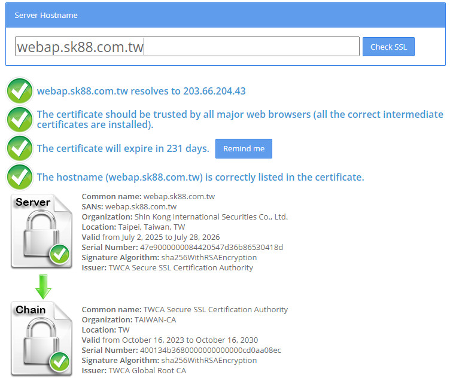Click the Chain certificate padlock icon
Image resolution: width=450 pixels, height=384 pixels.
click(x=40, y=339)
